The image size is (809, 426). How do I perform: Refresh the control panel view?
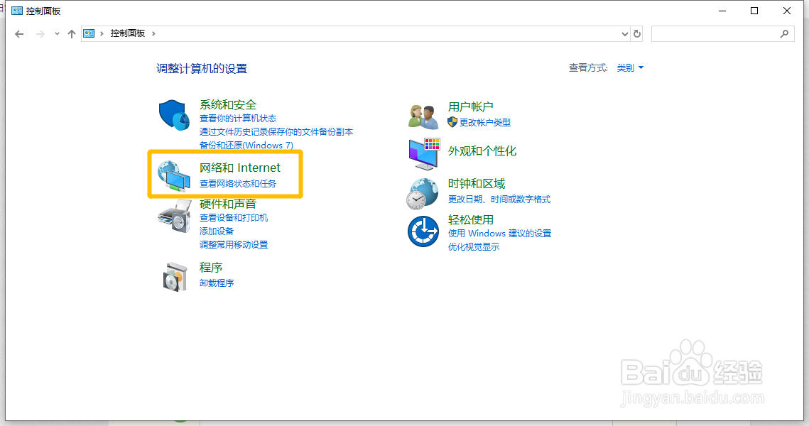click(637, 33)
